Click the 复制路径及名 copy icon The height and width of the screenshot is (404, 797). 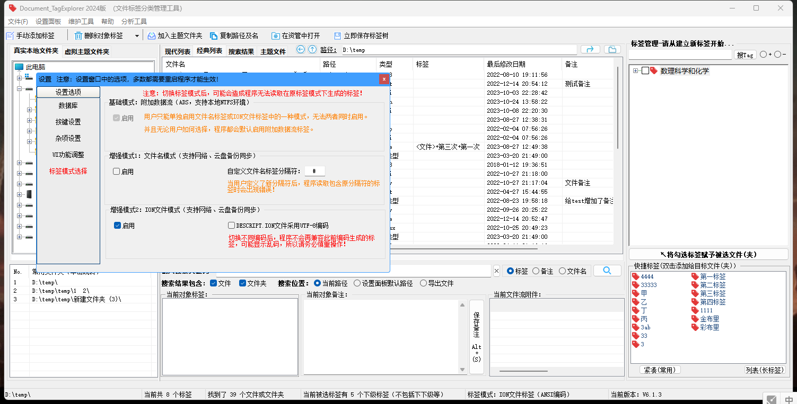click(214, 36)
